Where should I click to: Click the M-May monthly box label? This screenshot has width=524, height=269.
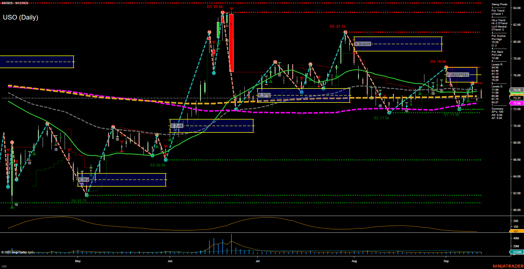pyautogui.click(x=83, y=179)
